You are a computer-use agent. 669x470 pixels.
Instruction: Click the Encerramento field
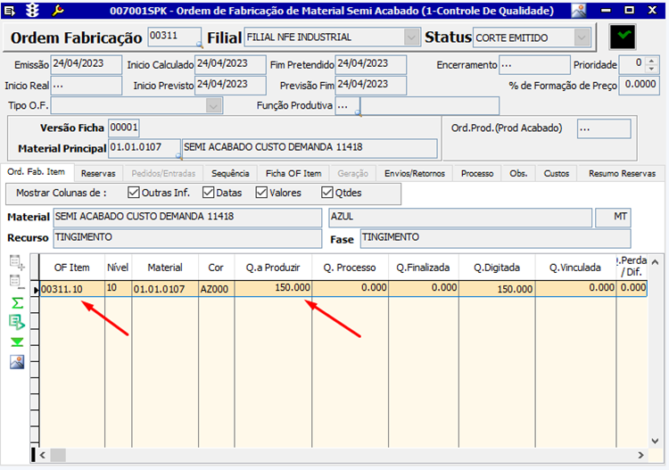534,65
